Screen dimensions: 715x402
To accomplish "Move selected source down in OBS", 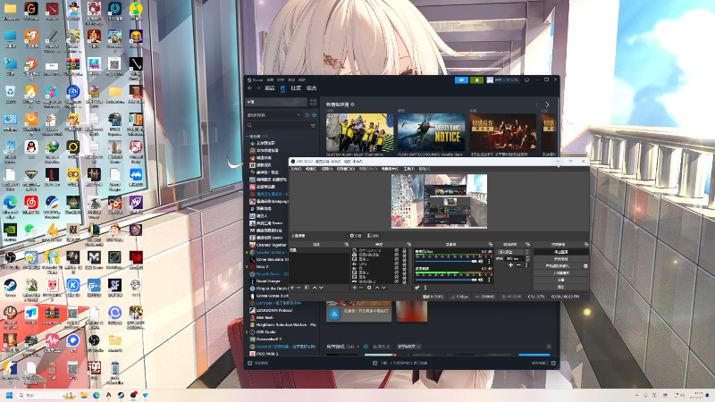I will pos(383,288).
